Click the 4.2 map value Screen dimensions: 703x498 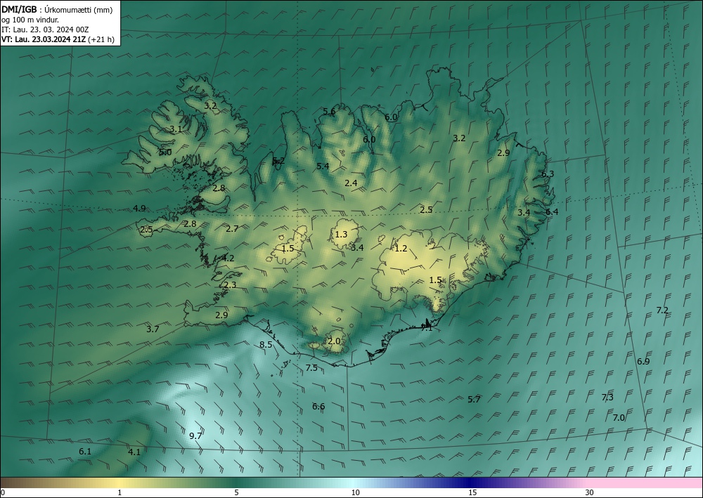[228, 258]
